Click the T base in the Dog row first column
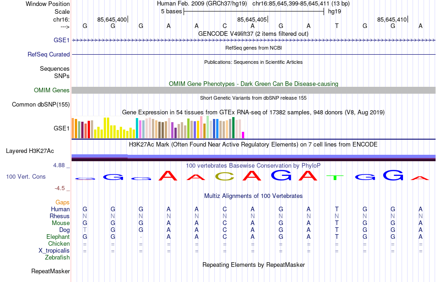 coord(85,230)
